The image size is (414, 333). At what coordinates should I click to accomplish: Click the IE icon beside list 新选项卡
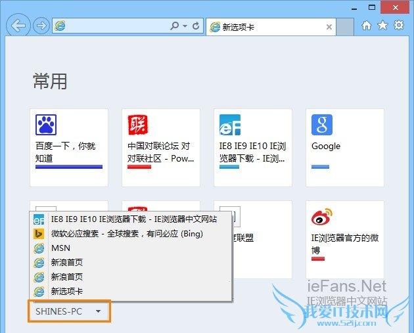click(39, 292)
